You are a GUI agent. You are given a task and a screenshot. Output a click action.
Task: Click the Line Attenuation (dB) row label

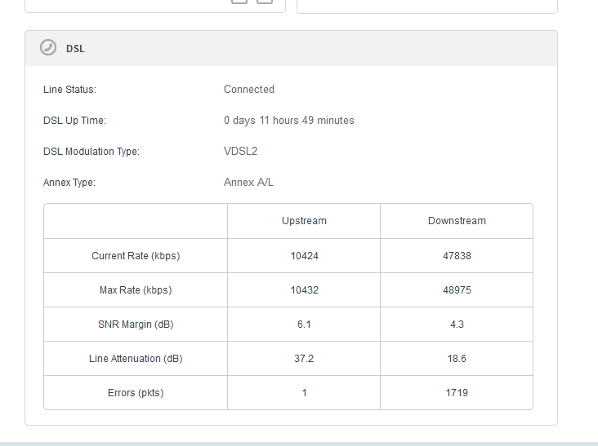coord(136,359)
